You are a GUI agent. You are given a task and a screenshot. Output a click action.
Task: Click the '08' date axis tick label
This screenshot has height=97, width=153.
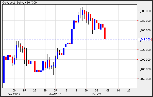(x=14, y=90)
